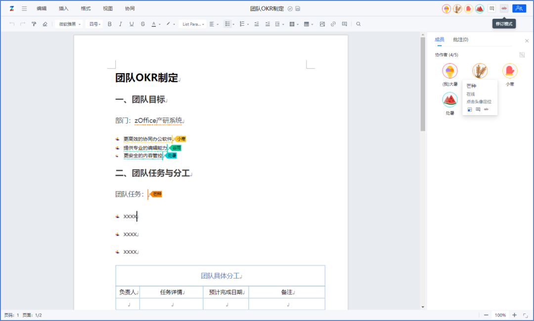Click the hamburger menu icon
Image resolution: width=534 pixels, height=321 pixels.
(x=24, y=8)
